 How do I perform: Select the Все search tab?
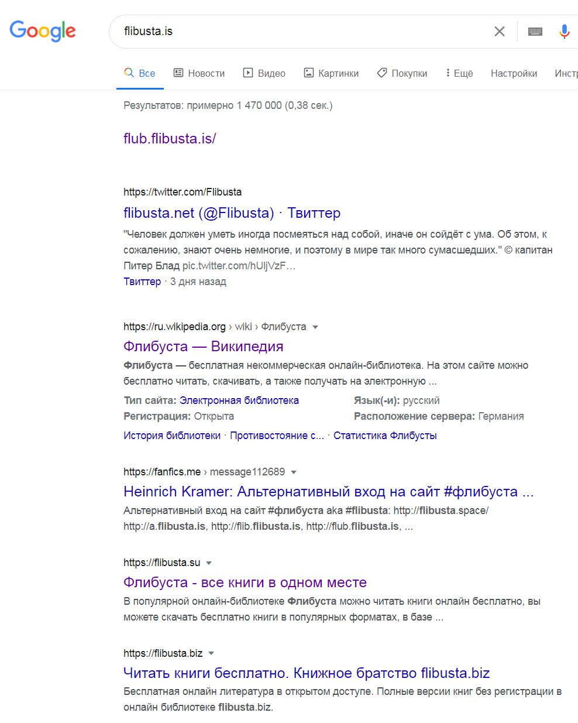pyautogui.click(x=140, y=73)
